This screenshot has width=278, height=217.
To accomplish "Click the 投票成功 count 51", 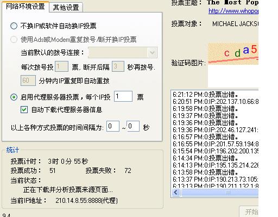I will pos(53,171).
